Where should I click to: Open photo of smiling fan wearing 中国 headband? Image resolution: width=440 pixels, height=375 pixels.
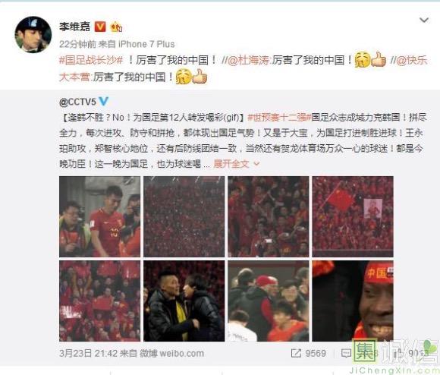point(353,301)
